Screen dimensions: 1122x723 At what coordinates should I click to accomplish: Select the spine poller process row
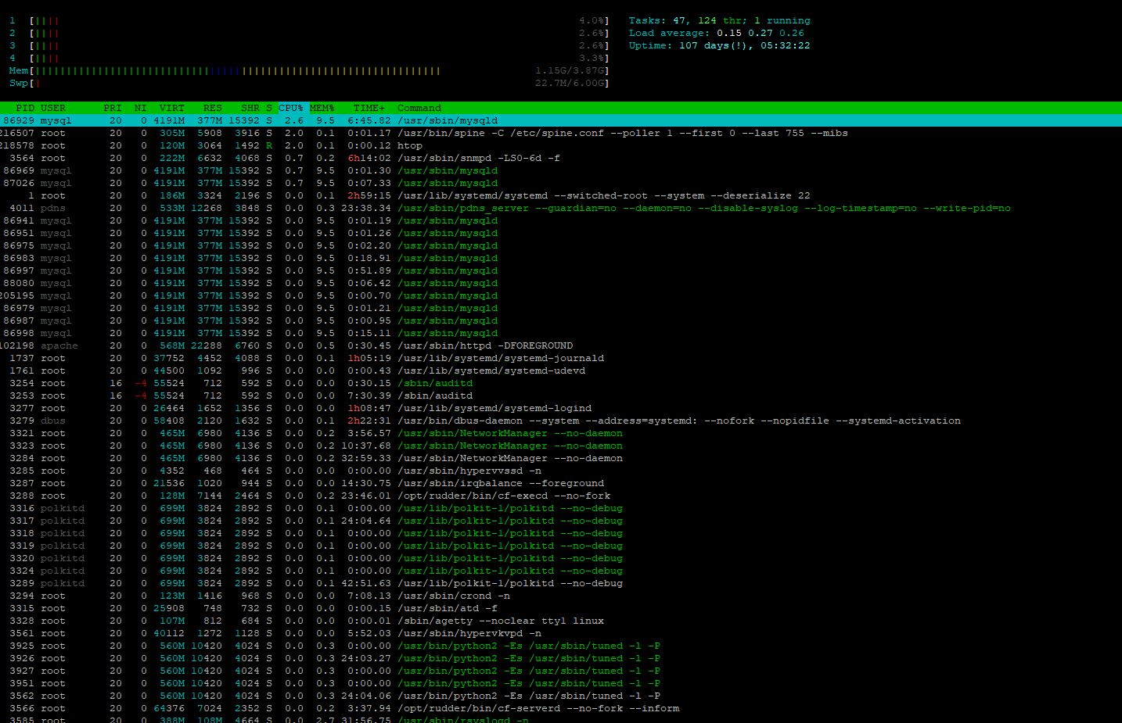pyautogui.click(x=561, y=133)
